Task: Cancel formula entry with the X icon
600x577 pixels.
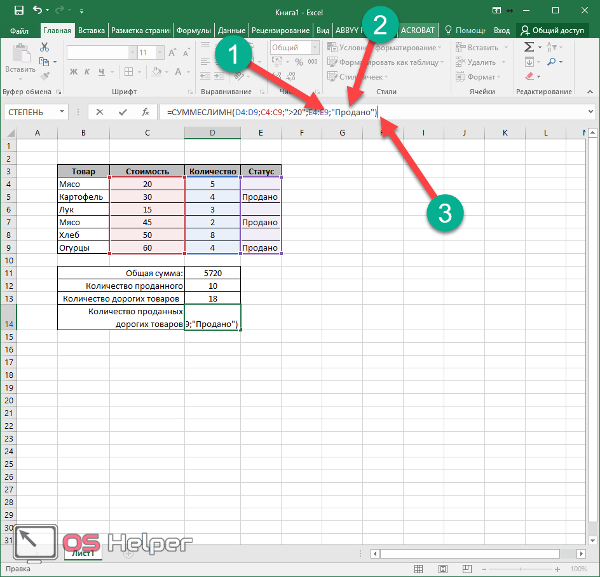Action: 100,112
